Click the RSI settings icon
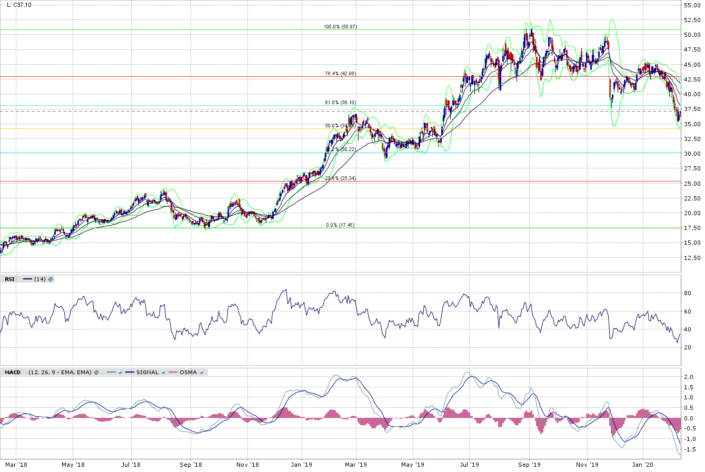This screenshot has width=705, height=472. click(x=51, y=279)
